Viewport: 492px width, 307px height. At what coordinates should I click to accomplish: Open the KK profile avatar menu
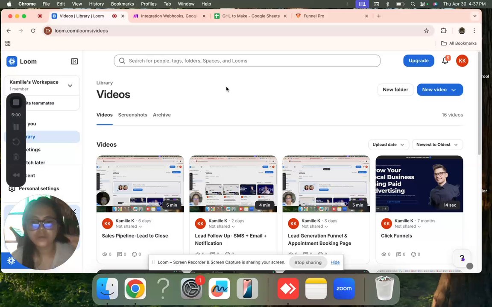pyautogui.click(x=462, y=61)
